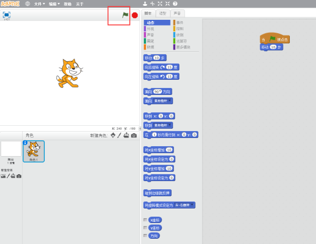This screenshot has width=316, height=244.
Task: Switch to the 脚本 tab
Action: pyautogui.click(x=148, y=13)
